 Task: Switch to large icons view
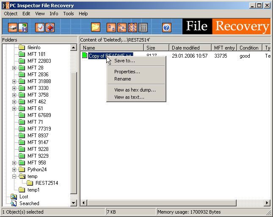111,28
